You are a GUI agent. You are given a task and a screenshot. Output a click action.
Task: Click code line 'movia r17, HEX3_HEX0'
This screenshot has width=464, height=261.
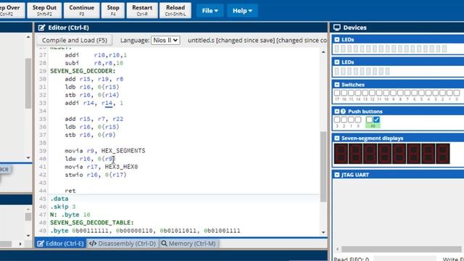point(101,167)
